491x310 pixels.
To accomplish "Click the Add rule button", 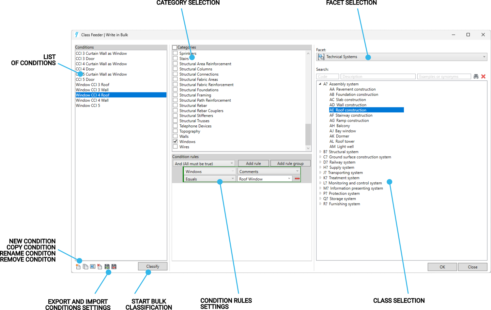I will [253, 163].
